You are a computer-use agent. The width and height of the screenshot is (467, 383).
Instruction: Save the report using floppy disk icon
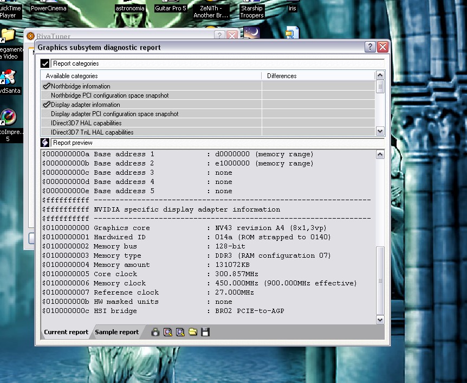point(205,332)
